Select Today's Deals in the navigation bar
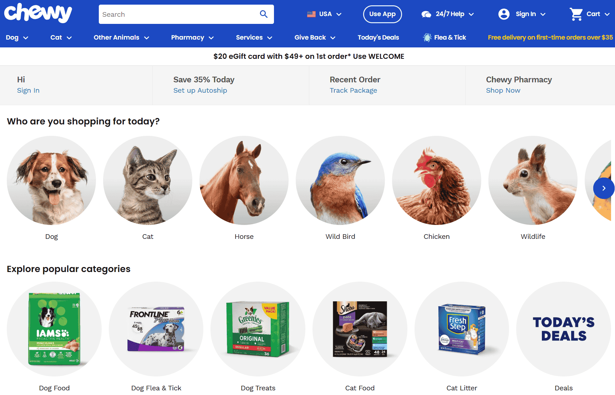The width and height of the screenshot is (615, 395). click(378, 37)
